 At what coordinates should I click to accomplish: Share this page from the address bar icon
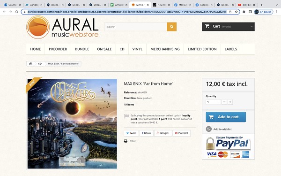[x=230, y=12]
